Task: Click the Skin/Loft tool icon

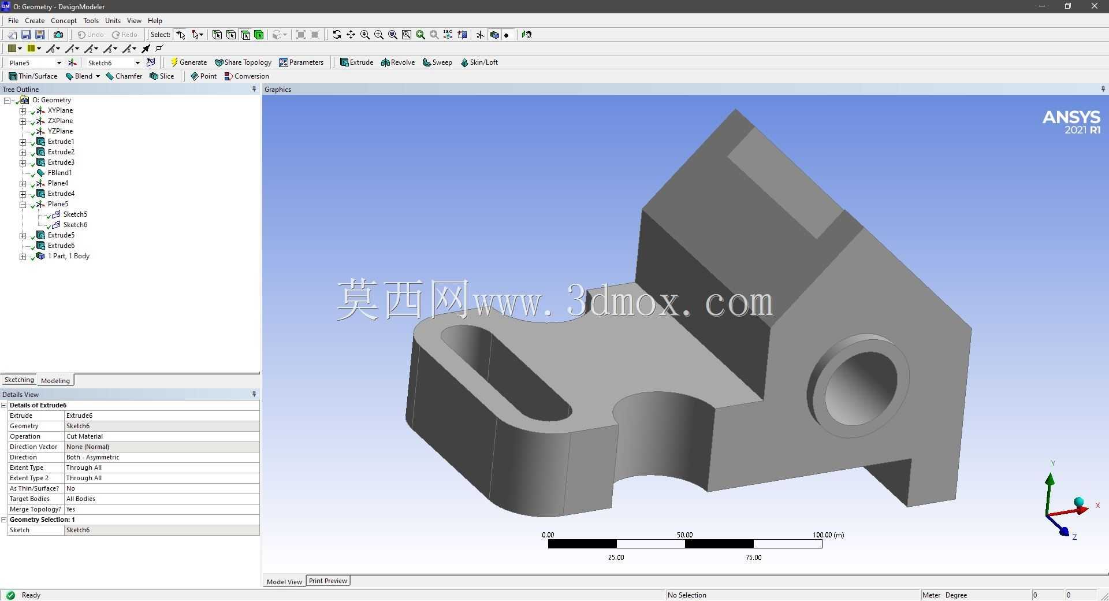Action: pyautogui.click(x=464, y=62)
